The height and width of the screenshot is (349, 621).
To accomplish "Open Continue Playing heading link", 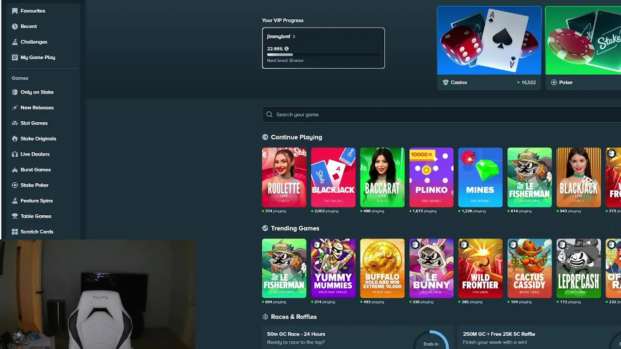I will [296, 137].
